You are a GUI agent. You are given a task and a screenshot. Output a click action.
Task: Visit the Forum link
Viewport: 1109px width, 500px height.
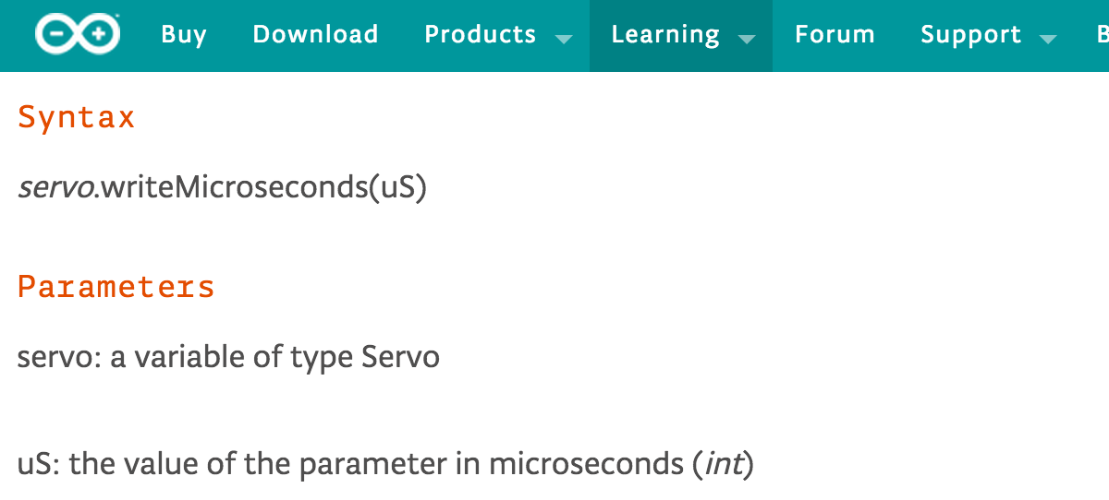[x=835, y=35]
